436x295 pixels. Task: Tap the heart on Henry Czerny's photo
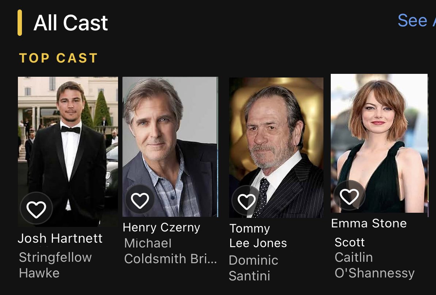[x=140, y=200]
